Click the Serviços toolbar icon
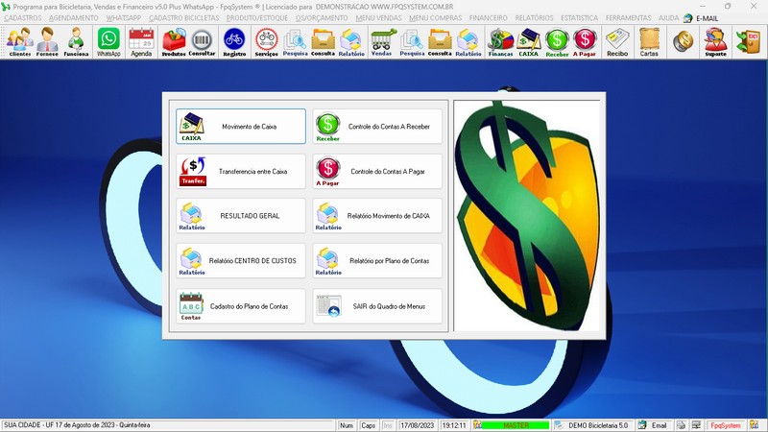Viewport: 768px width, 432px height. 266,40
